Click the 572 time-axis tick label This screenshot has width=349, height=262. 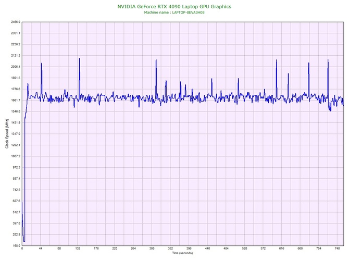(263, 248)
